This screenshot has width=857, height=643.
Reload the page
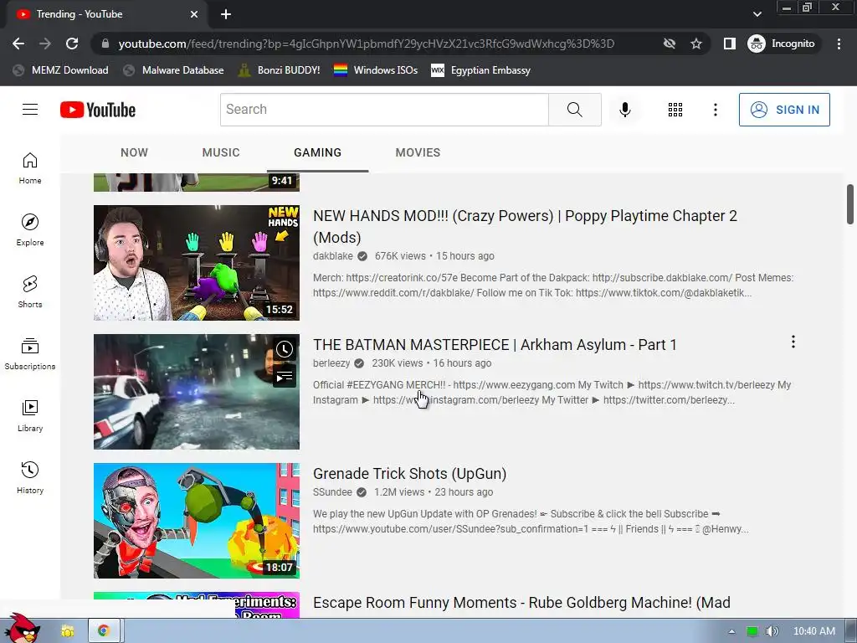[72, 44]
